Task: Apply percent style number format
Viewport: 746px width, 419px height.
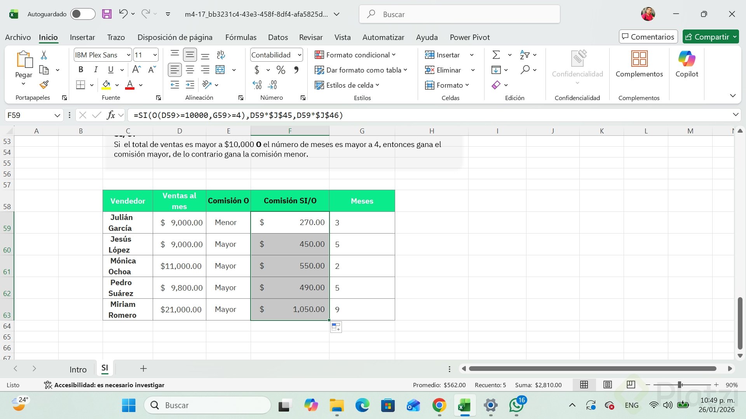Action: [281, 70]
